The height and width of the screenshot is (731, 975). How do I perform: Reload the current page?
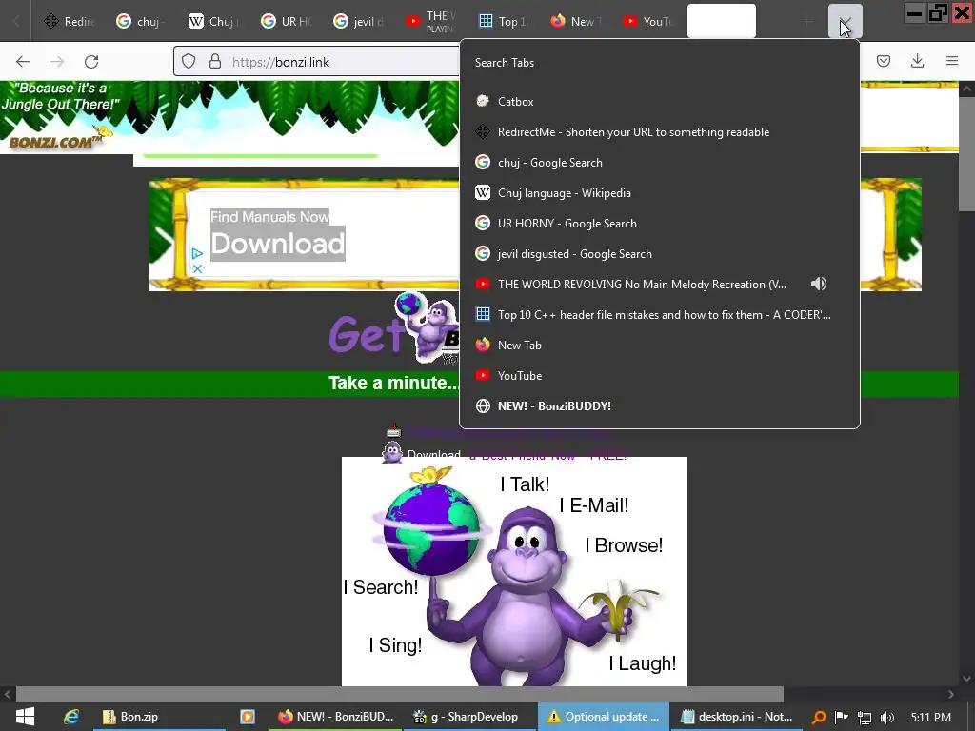(x=91, y=62)
